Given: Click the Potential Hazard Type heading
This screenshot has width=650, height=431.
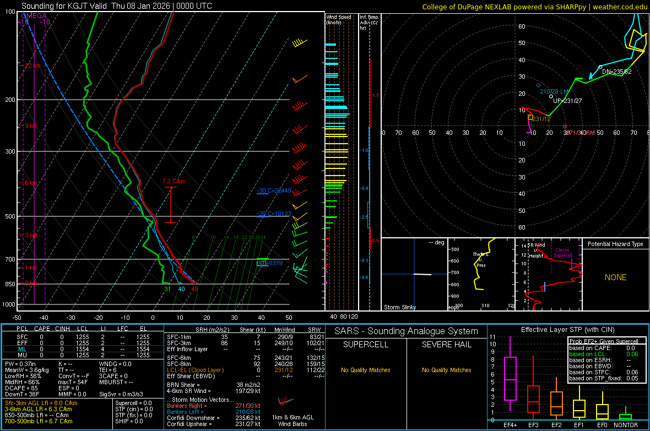Looking at the screenshot, I should pos(615,244).
